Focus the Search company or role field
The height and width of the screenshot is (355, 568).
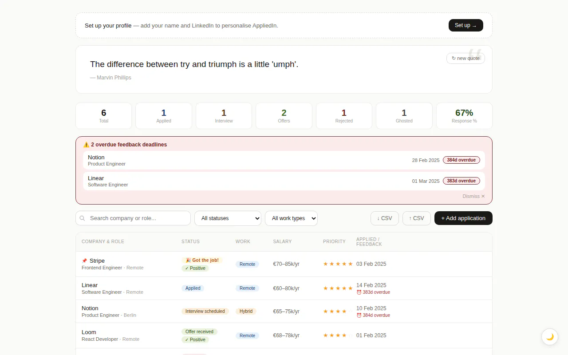coord(133,218)
